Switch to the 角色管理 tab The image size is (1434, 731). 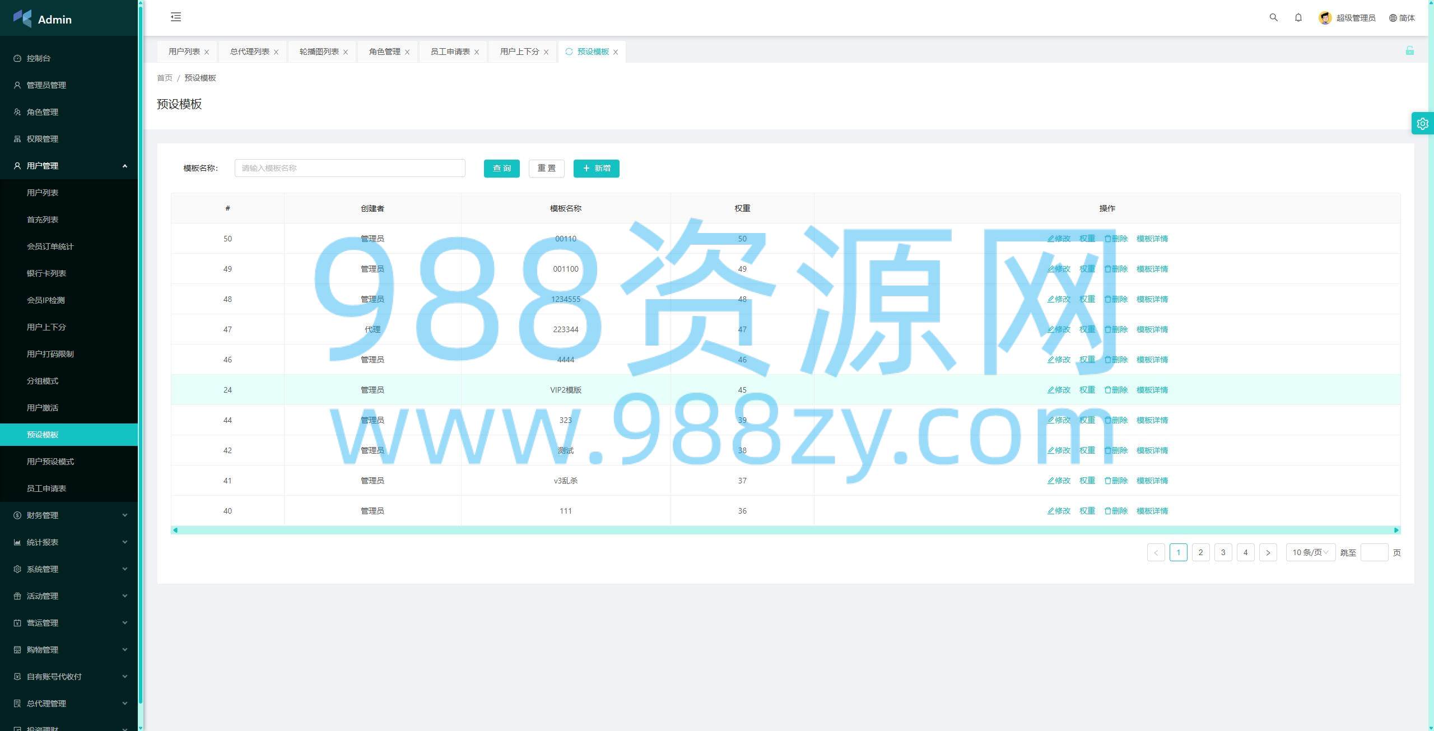(384, 52)
